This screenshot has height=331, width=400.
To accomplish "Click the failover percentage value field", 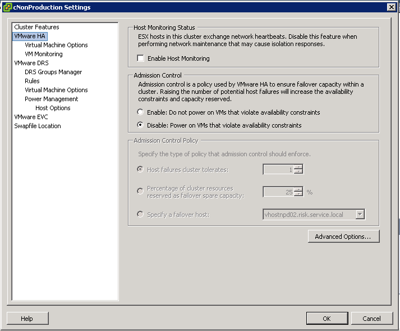I will tap(278, 192).
